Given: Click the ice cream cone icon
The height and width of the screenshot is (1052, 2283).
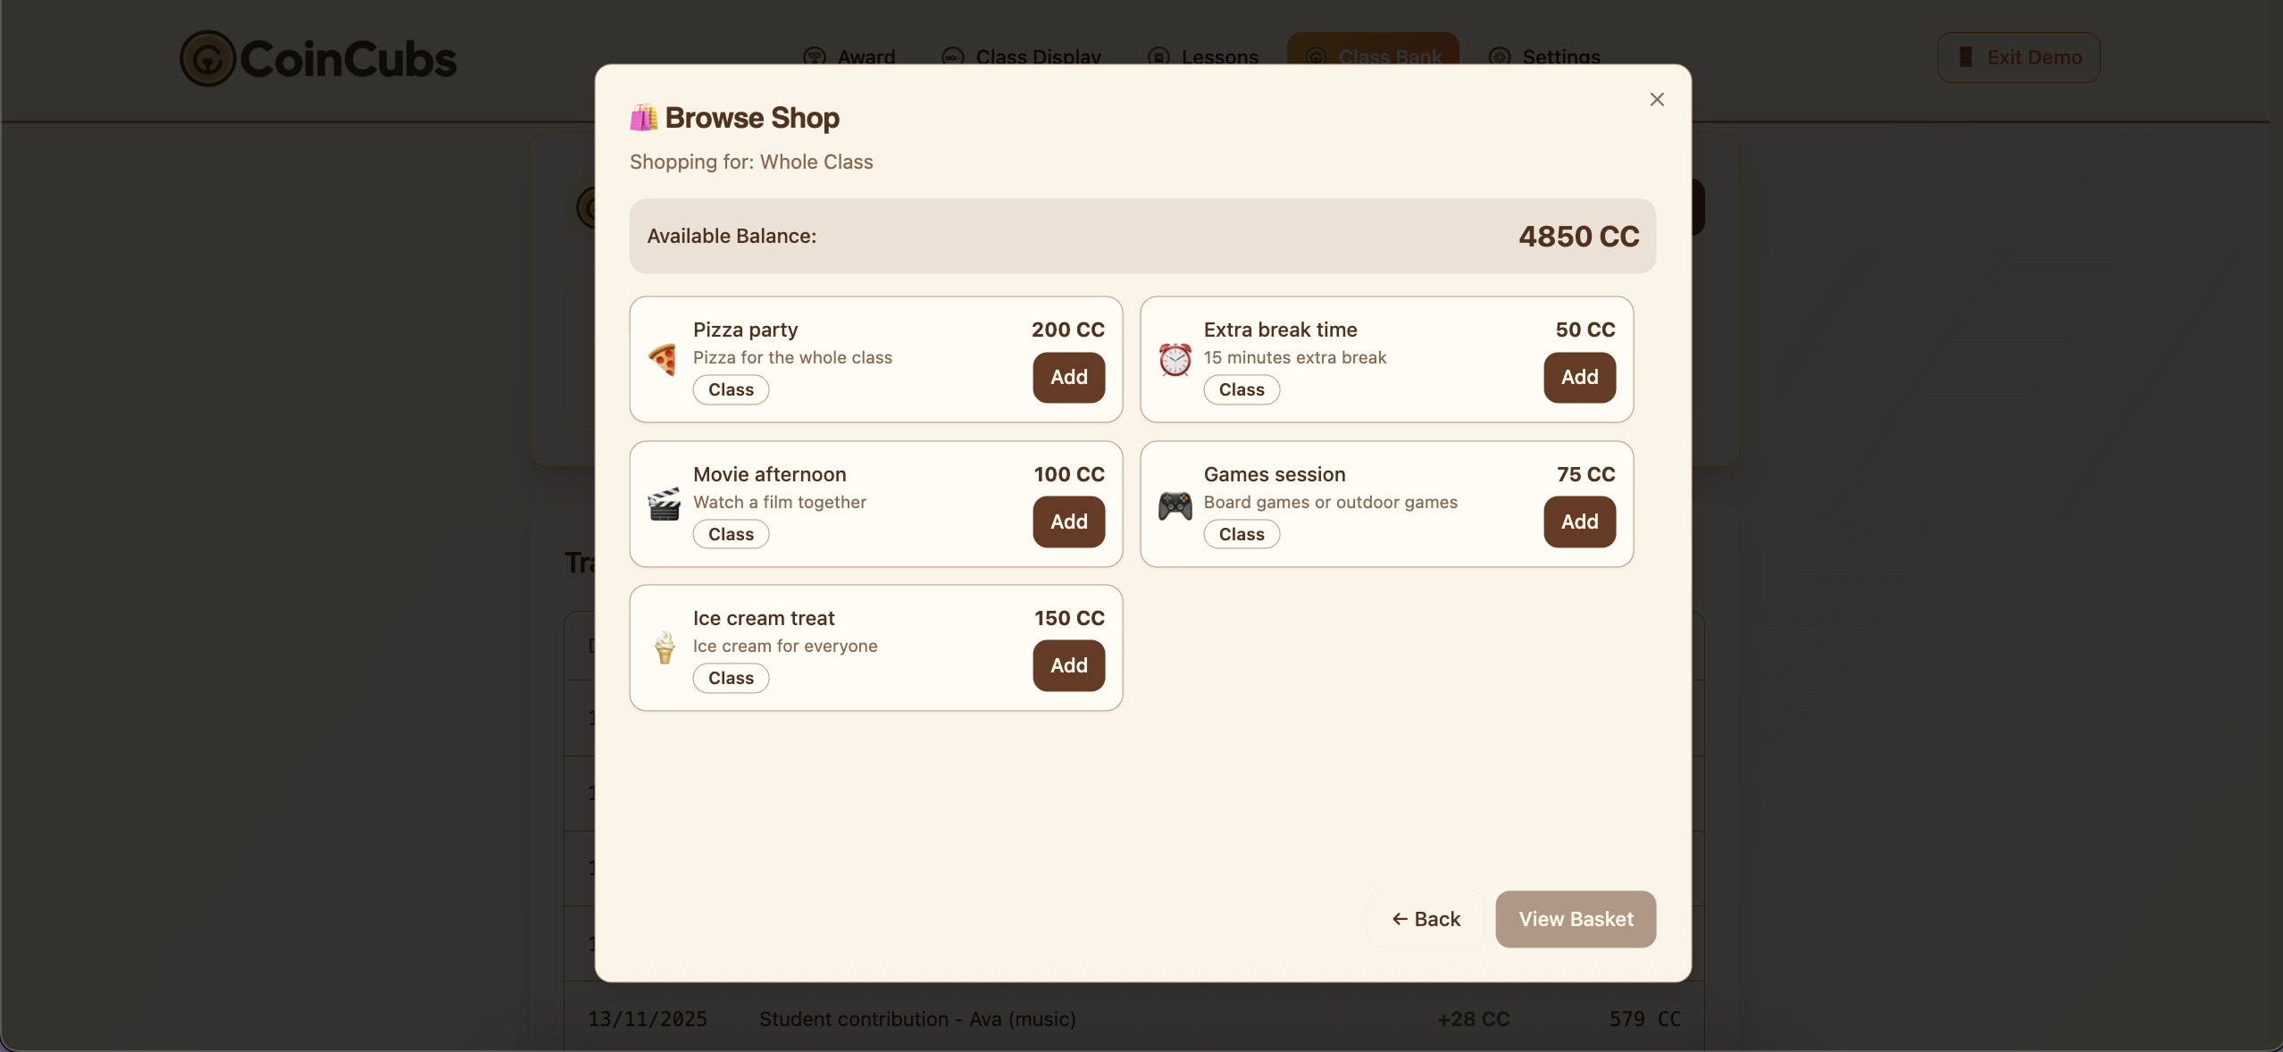Looking at the screenshot, I should click(665, 647).
